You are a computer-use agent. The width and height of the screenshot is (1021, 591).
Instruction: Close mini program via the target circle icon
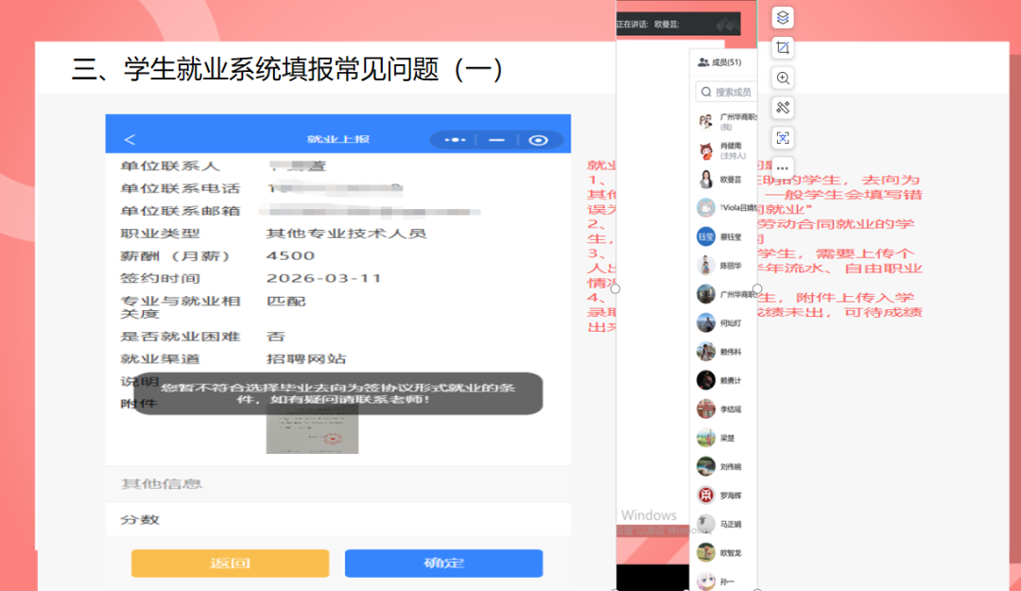click(538, 140)
